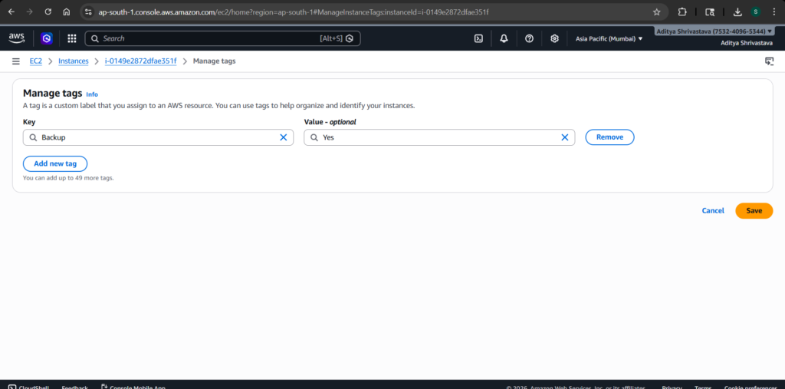This screenshot has width=785, height=389.
Task: Reload the browser page
Action: (48, 12)
